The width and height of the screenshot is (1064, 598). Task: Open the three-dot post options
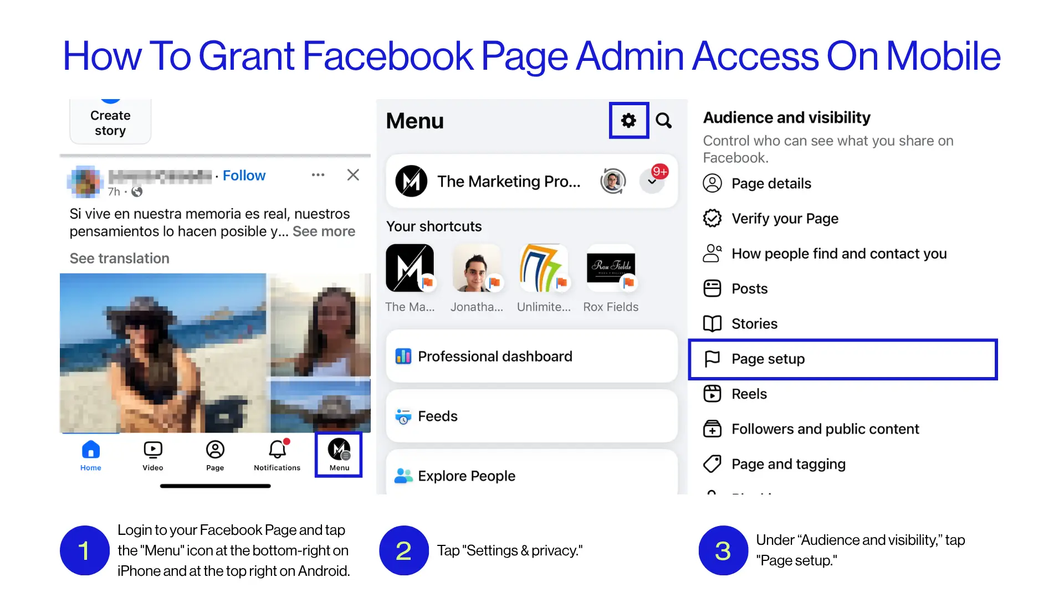coord(318,175)
